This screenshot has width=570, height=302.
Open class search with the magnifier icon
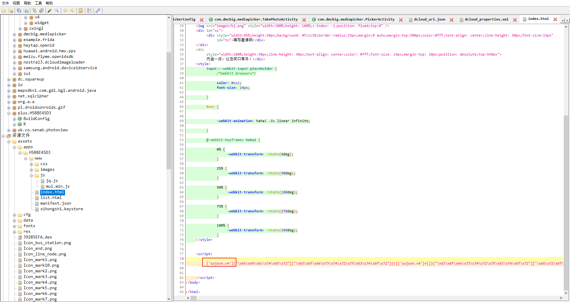click(x=56, y=11)
